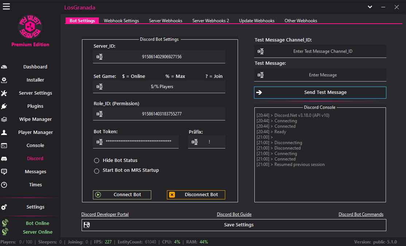Switch to Bot Settings tab

coord(82,21)
